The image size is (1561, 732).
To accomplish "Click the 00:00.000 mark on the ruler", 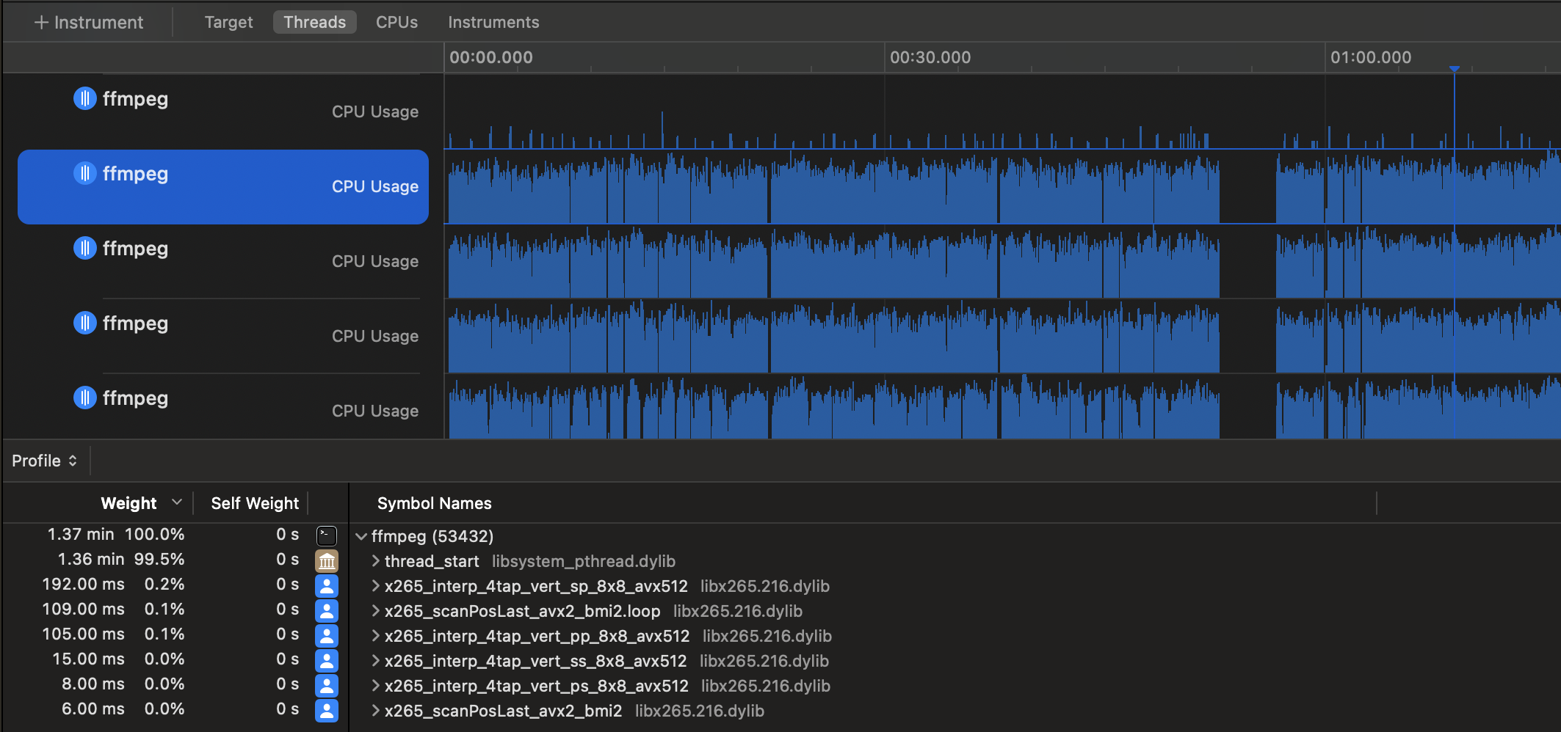I will tap(490, 57).
